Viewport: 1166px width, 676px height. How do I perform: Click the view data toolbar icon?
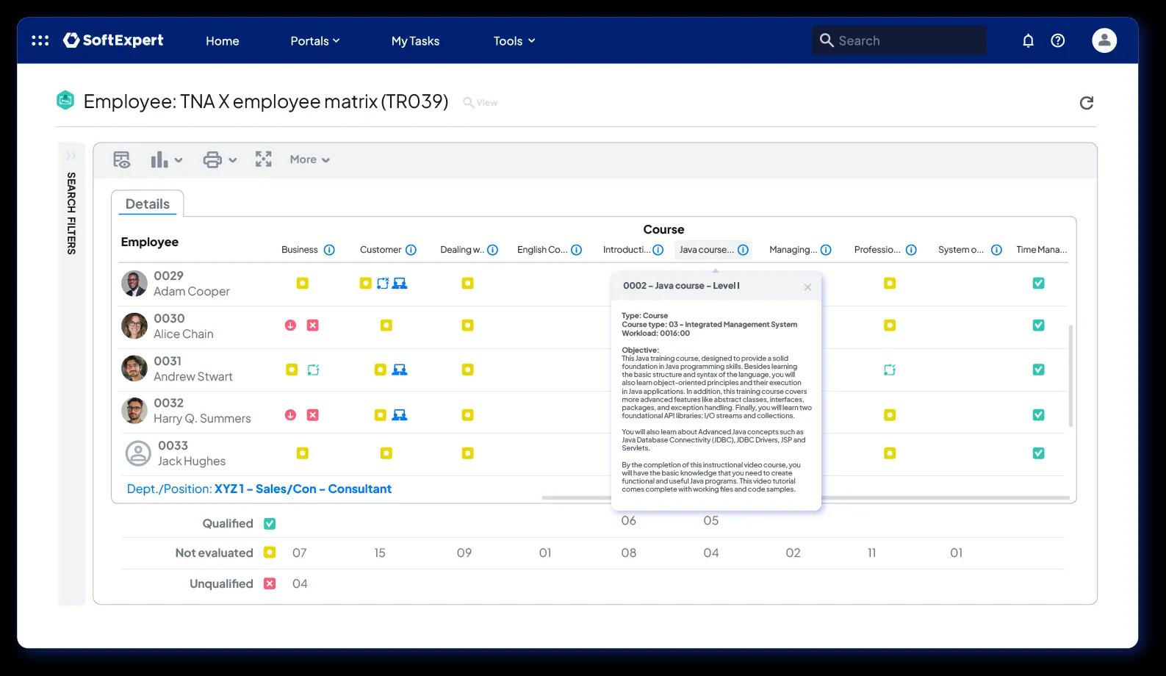pos(122,159)
